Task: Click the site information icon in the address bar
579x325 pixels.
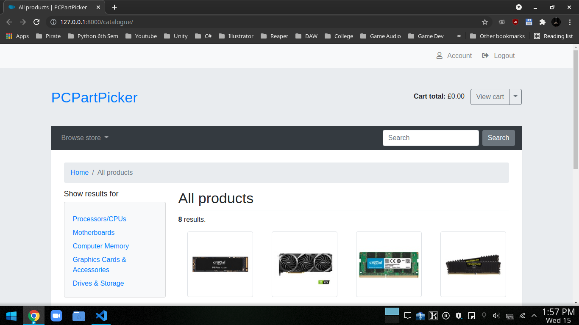Action: pos(53,22)
